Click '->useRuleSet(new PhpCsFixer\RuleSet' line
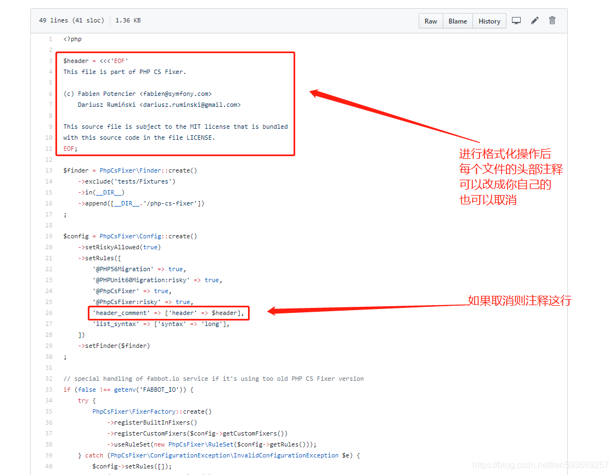Screen dimensions: 614x475 pos(212,444)
